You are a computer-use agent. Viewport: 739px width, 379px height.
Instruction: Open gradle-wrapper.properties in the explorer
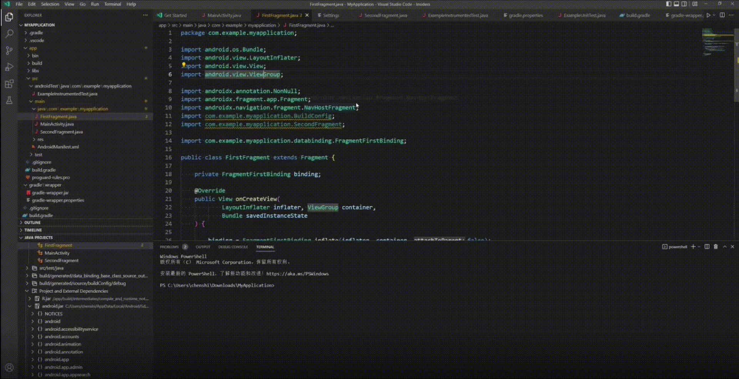click(58, 200)
